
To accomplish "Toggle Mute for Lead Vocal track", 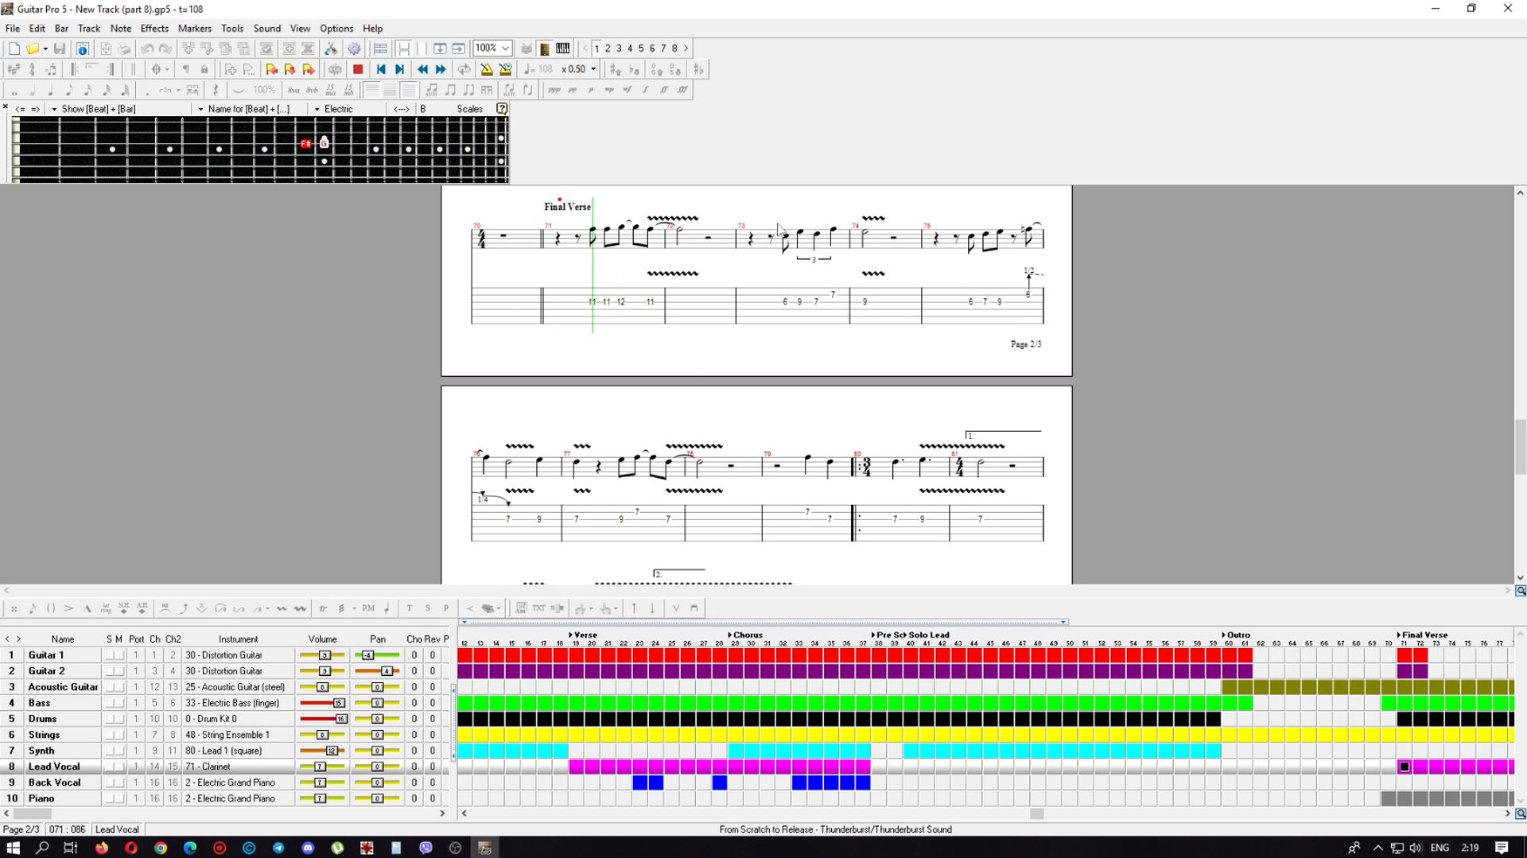I will click(x=120, y=767).
